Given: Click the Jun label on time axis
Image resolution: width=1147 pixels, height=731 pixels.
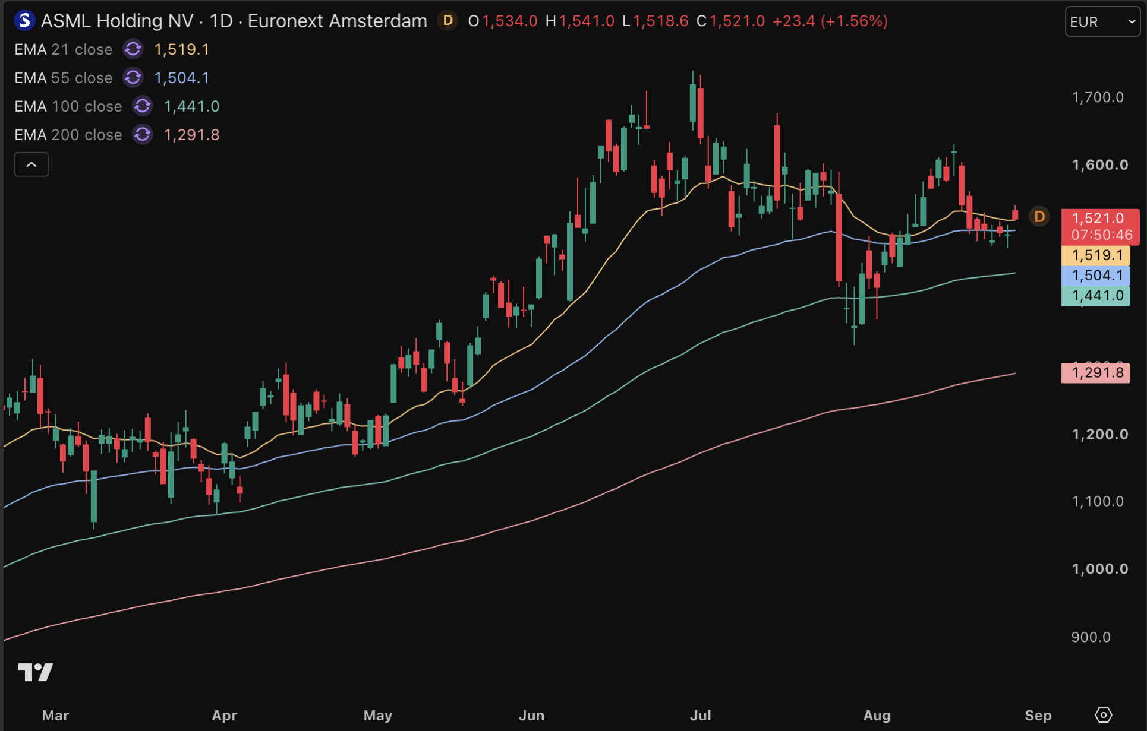Looking at the screenshot, I should point(531,716).
